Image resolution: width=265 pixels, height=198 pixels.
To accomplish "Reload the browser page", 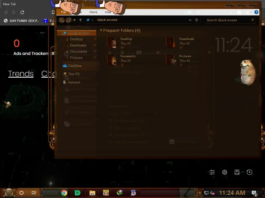I will tap(22, 12).
